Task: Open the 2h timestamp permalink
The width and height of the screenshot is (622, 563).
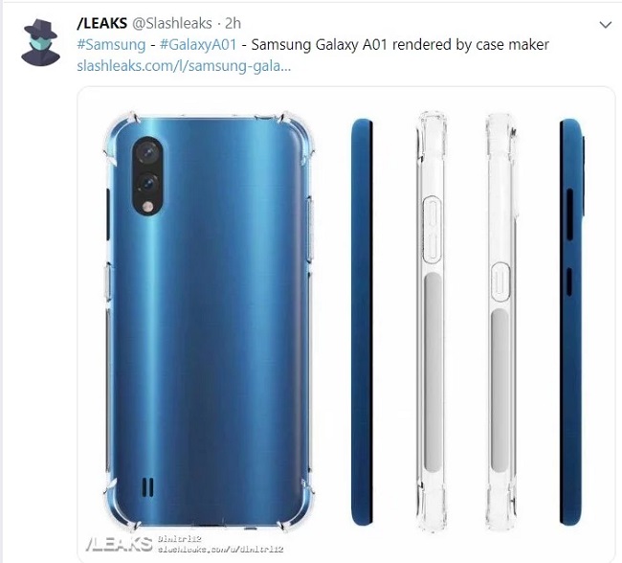Action: (x=233, y=23)
